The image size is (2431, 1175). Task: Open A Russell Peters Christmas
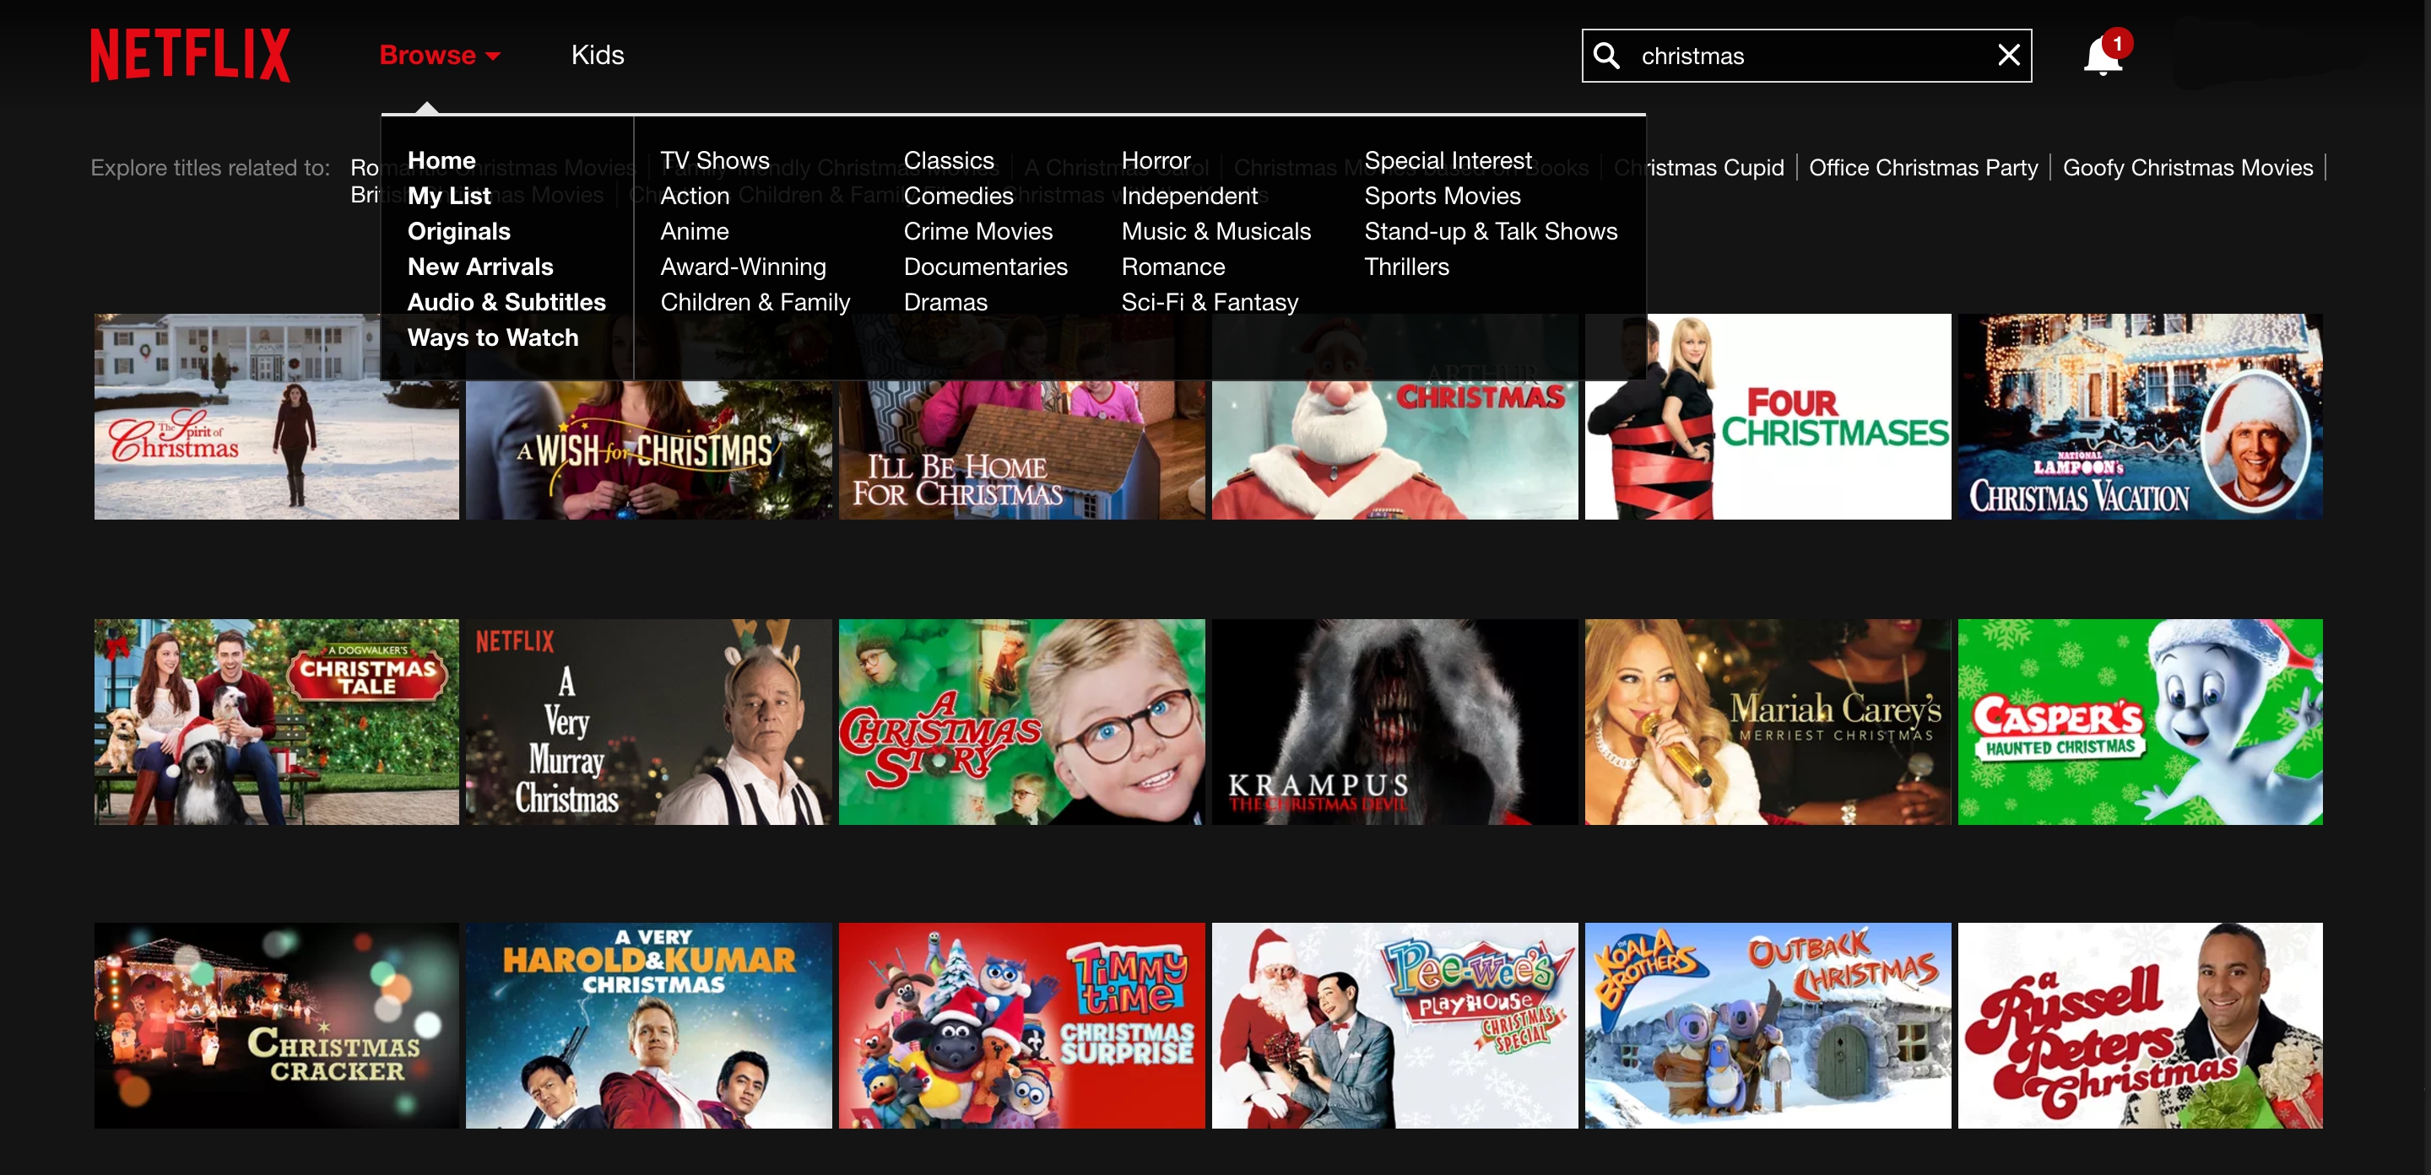[2141, 1025]
